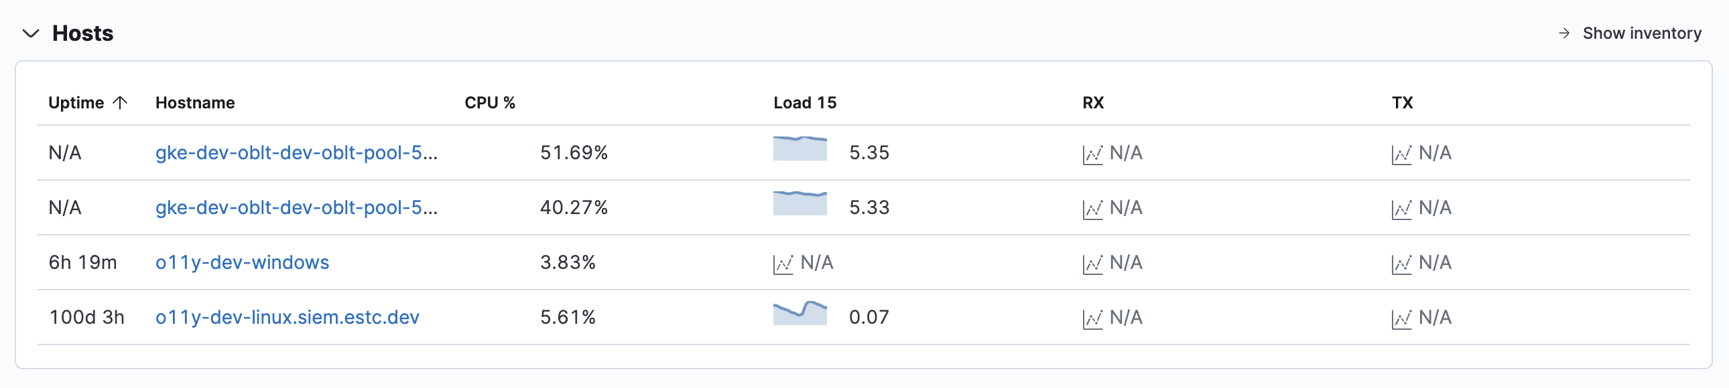The image size is (1729, 388).
Task: Open the Show inventory link
Action: pyautogui.click(x=1641, y=32)
